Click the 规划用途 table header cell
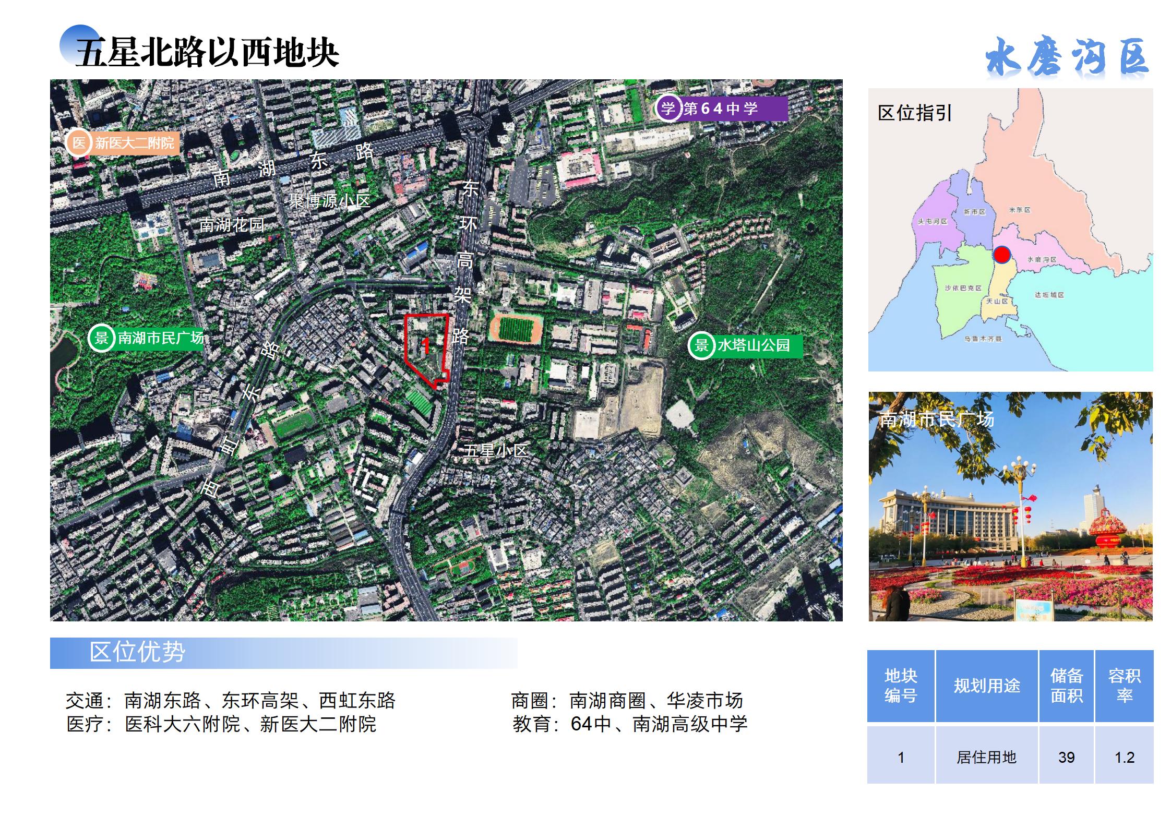The image size is (1171, 828). 986,686
